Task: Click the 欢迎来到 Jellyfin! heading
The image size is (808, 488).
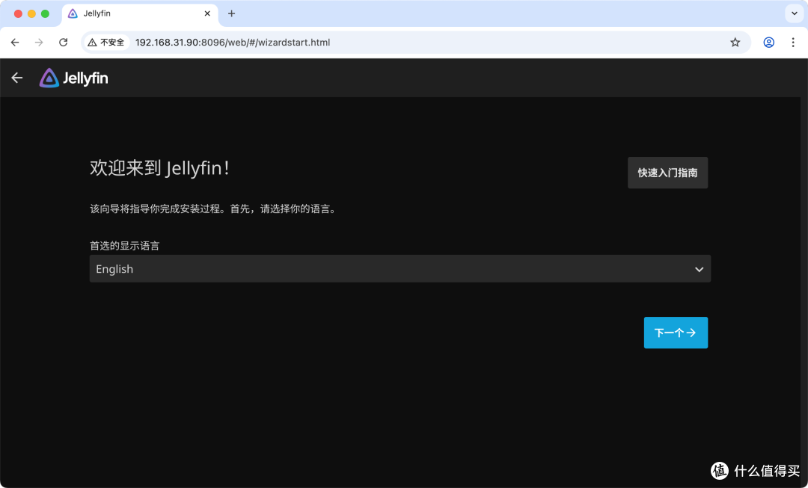Action: 160,168
